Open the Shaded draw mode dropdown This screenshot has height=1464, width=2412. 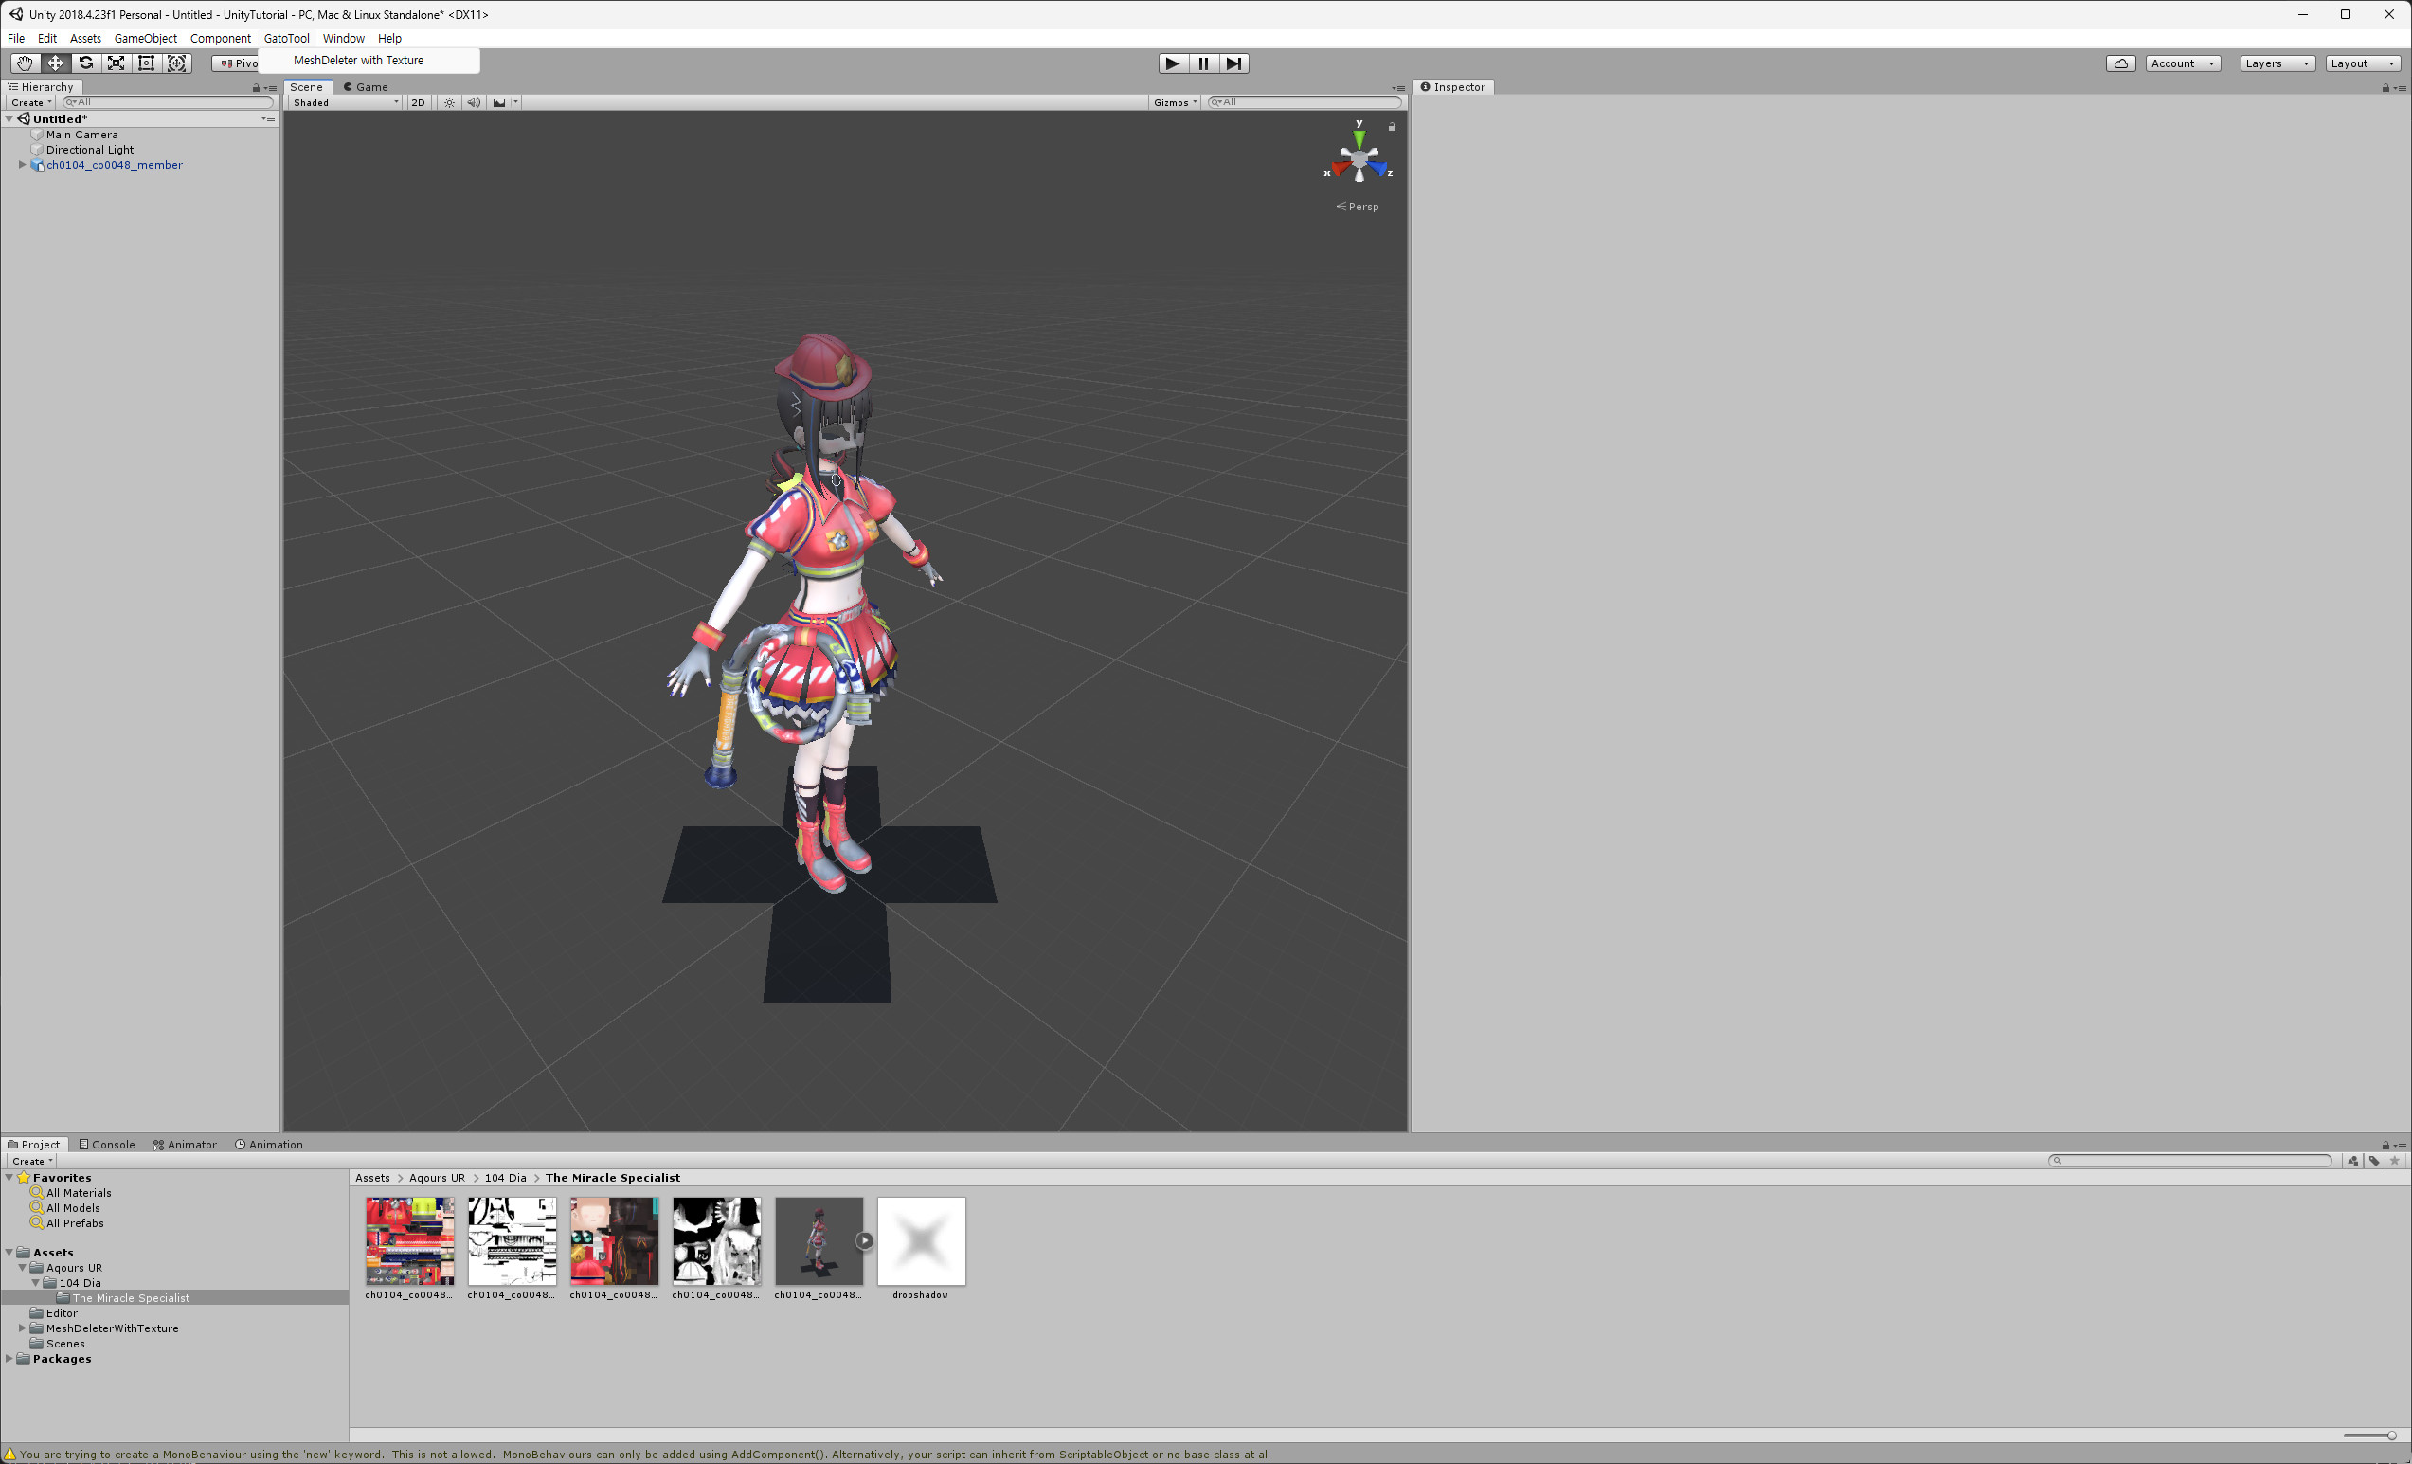click(343, 101)
